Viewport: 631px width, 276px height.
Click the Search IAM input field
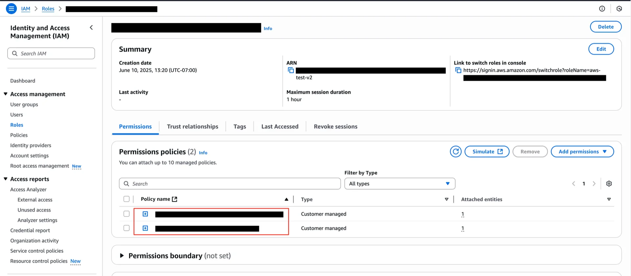(51, 53)
